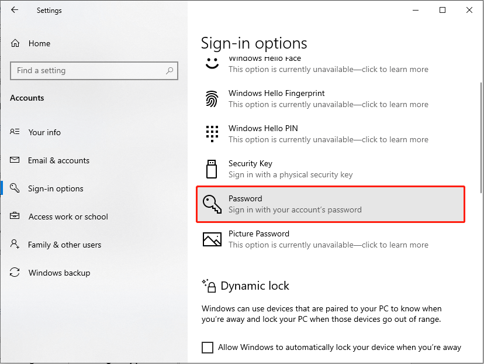Click the Email & accounts envelope icon
The height and width of the screenshot is (364, 484).
click(15, 160)
